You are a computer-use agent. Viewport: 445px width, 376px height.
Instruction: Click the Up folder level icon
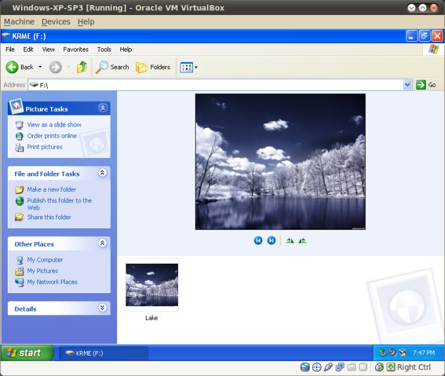pyautogui.click(x=82, y=67)
